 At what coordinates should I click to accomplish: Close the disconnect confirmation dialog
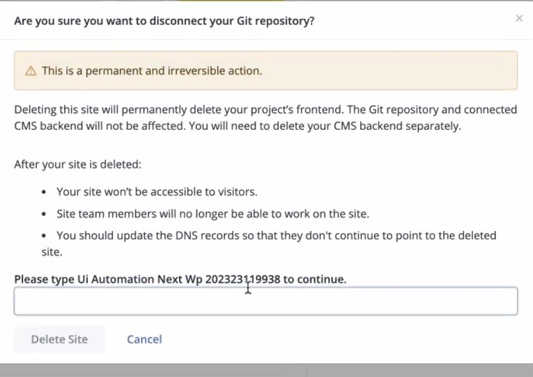point(519,18)
